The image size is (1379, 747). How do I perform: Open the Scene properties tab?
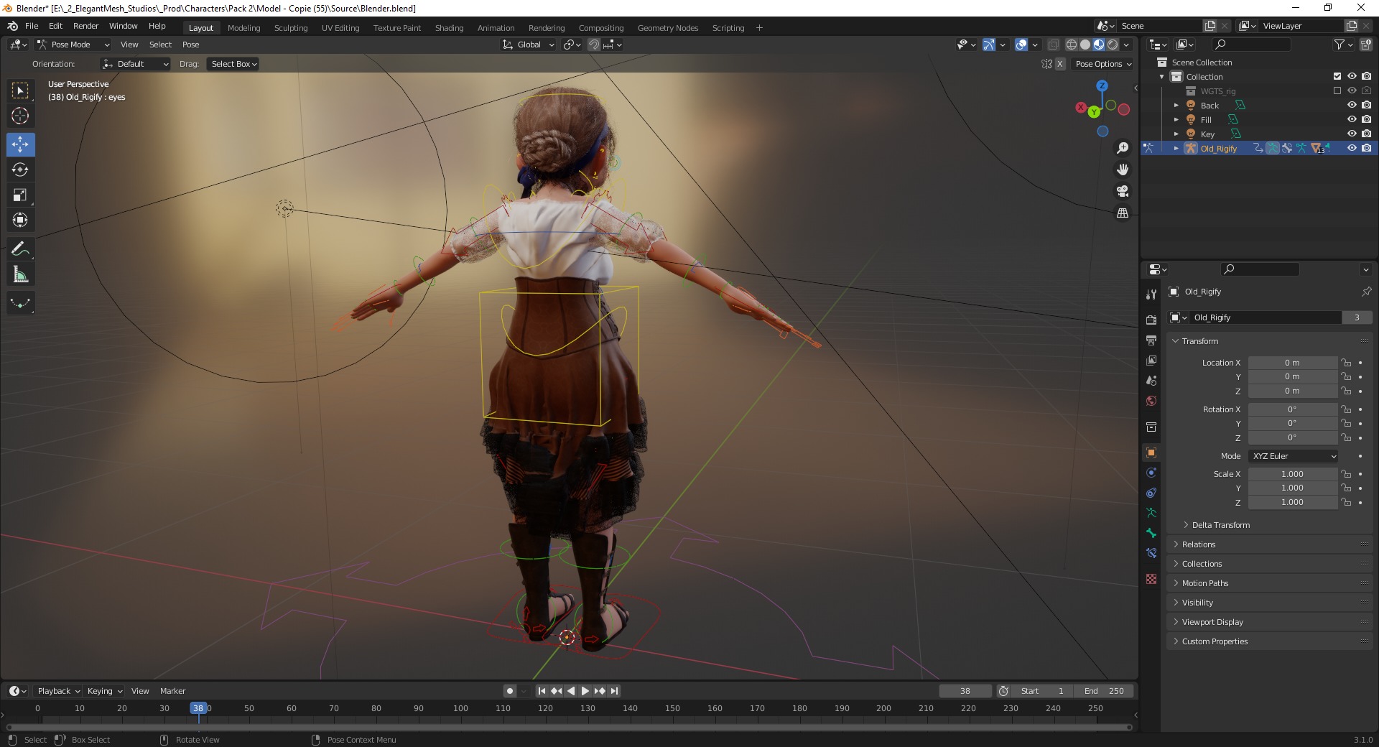[x=1151, y=380]
